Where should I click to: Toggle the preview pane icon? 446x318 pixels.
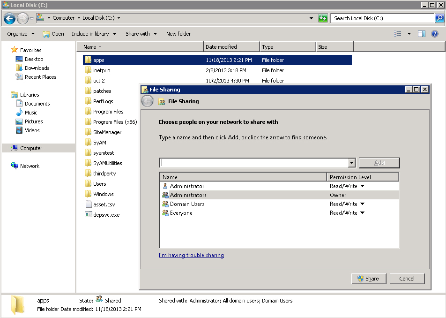pyautogui.click(x=421, y=34)
